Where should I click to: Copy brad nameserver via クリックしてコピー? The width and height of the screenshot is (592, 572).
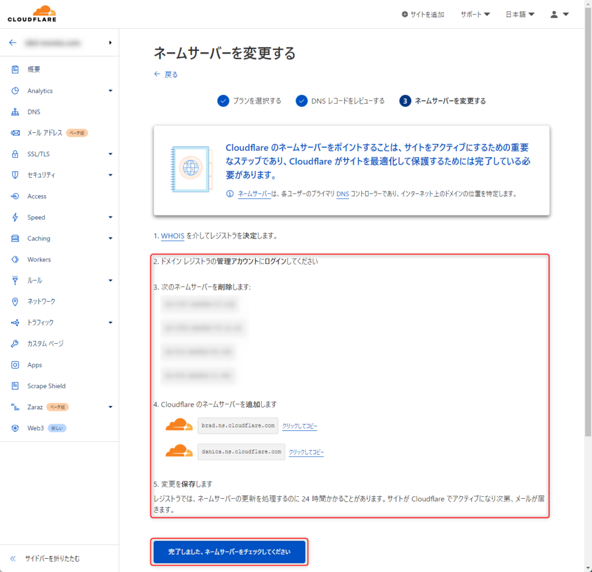[x=300, y=426]
